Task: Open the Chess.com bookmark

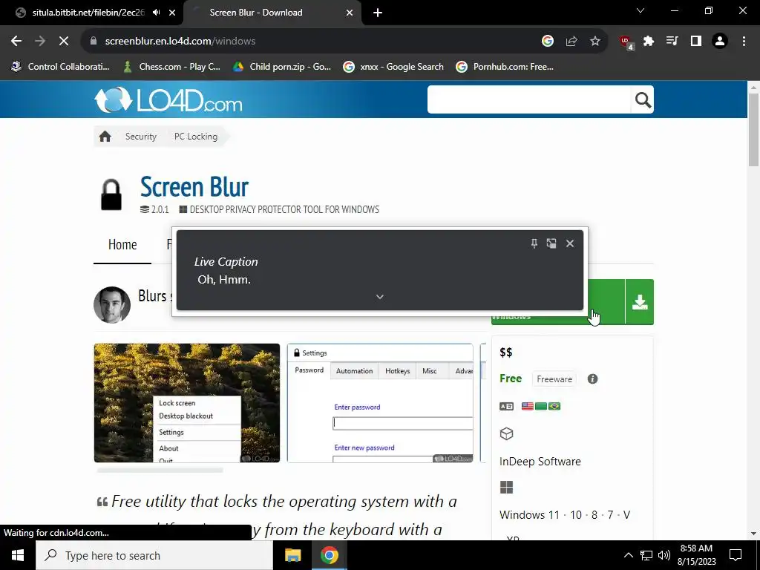Action: 172,67
